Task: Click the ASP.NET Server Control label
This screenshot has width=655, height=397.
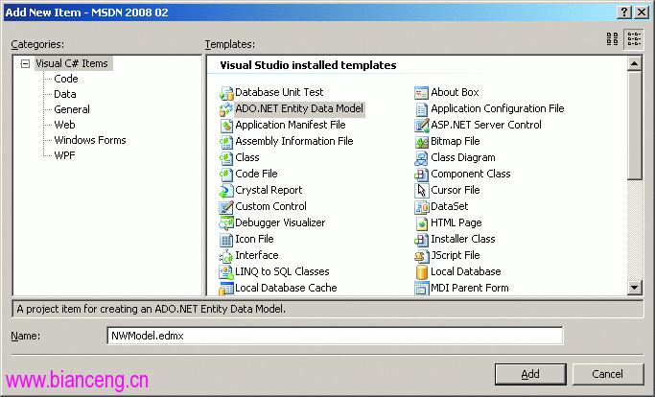Action: (x=486, y=125)
